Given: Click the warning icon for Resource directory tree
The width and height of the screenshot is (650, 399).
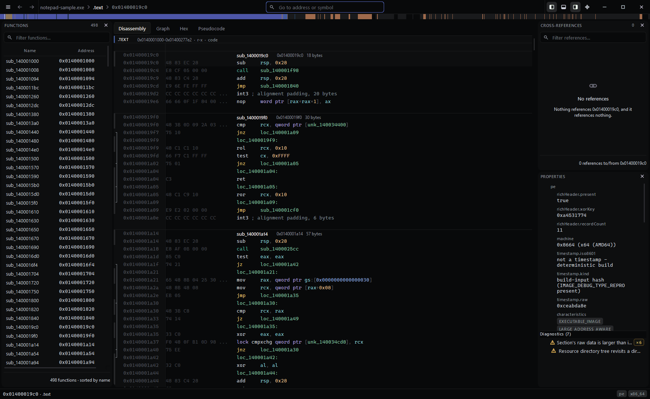Looking at the screenshot, I should (x=554, y=351).
